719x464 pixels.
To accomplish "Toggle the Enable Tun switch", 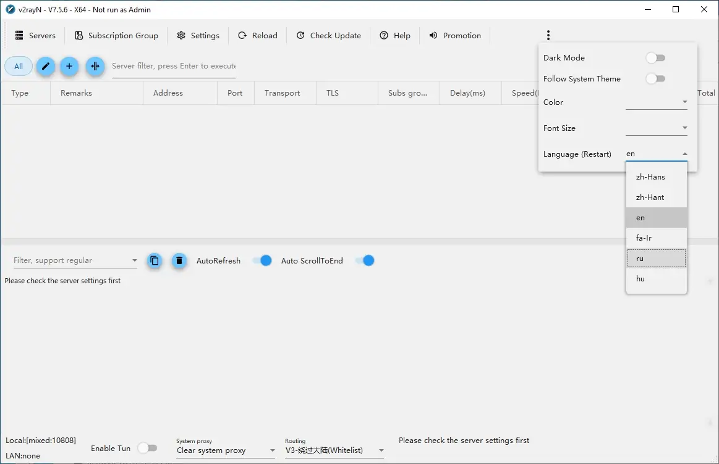I will pos(148,448).
